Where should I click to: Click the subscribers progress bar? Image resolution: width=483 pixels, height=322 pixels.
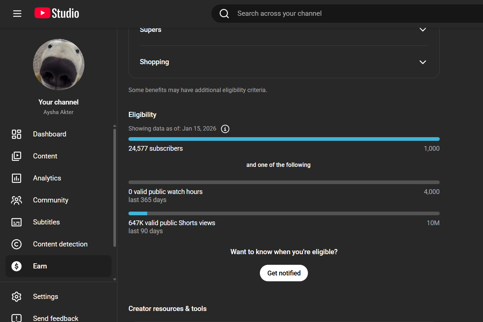click(284, 139)
